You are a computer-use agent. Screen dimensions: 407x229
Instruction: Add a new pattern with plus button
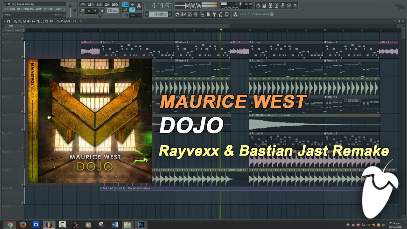pos(170,14)
